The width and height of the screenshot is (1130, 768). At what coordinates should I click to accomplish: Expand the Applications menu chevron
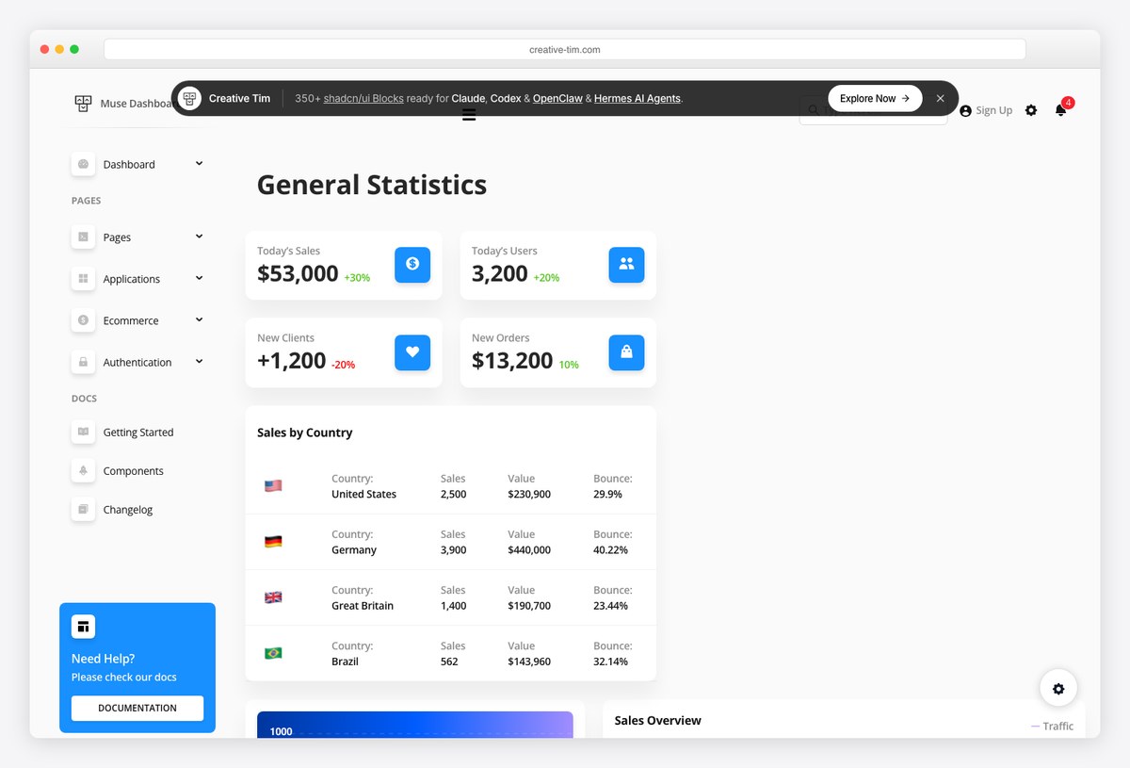click(x=199, y=278)
